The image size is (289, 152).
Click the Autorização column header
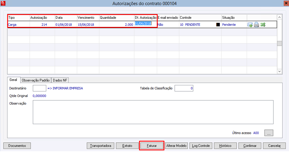(x=42, y=18)
